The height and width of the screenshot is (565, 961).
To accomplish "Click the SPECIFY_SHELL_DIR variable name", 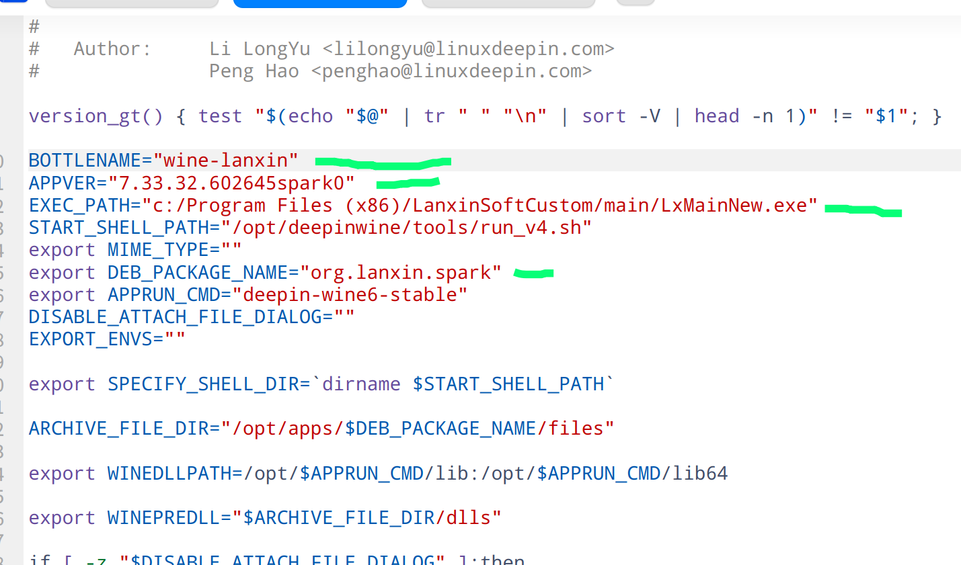I will (x=203, y=384).
